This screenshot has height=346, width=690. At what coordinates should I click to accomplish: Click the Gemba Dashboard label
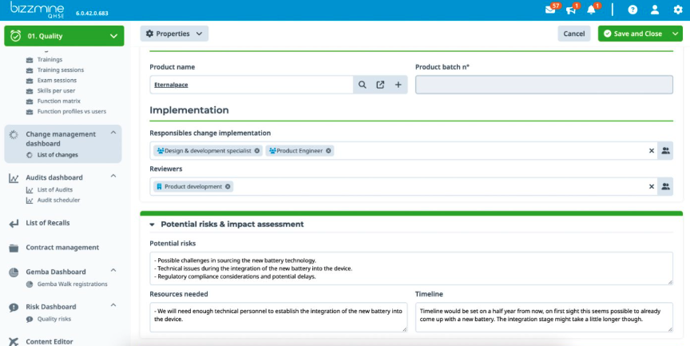point(55,272)
